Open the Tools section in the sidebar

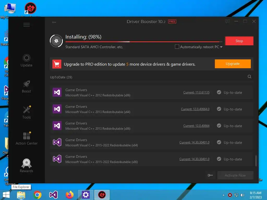coord(26,113)
